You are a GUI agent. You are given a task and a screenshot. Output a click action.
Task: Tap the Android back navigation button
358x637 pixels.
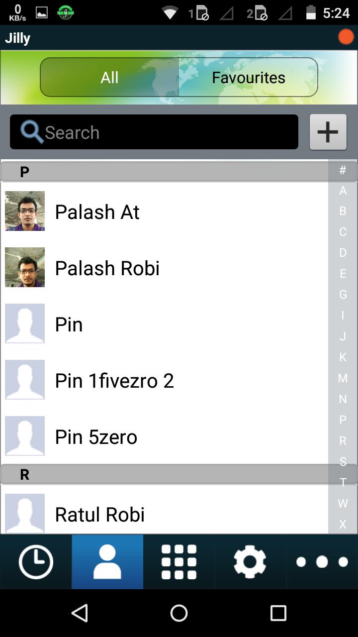point(80,613)
